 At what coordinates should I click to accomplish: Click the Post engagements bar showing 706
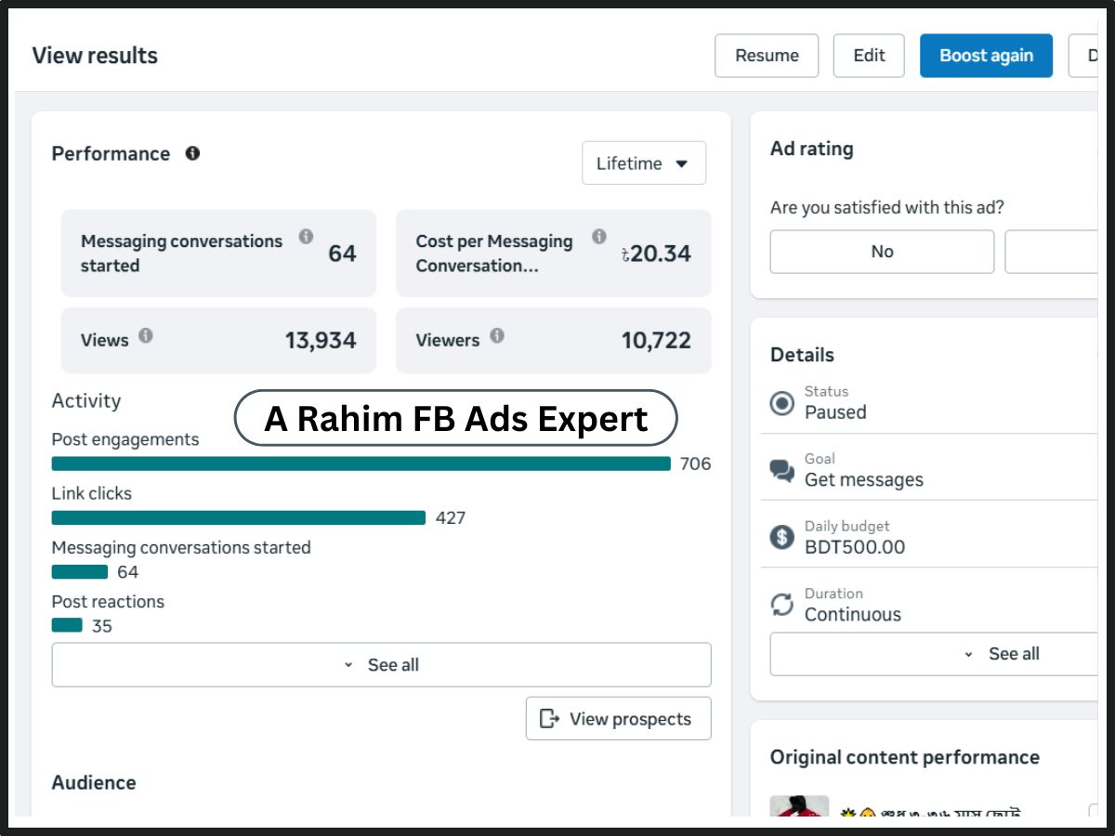tap(361, 464)
